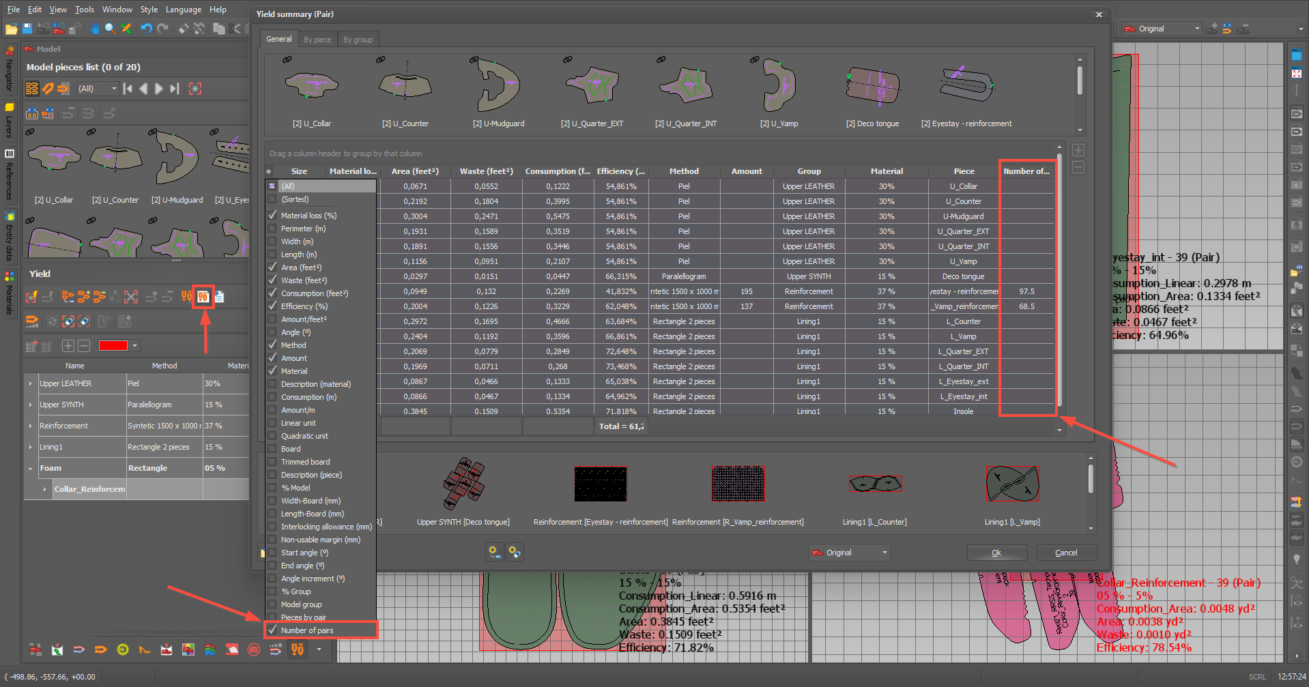Click the blue Undo arrow
Viewport: 1309px width, 687px height.
[x=146, y=29]
